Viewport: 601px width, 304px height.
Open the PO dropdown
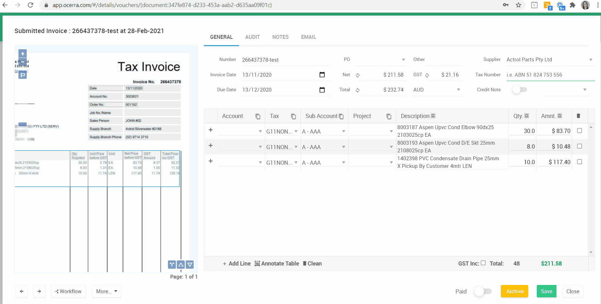[x=403, y=60]
